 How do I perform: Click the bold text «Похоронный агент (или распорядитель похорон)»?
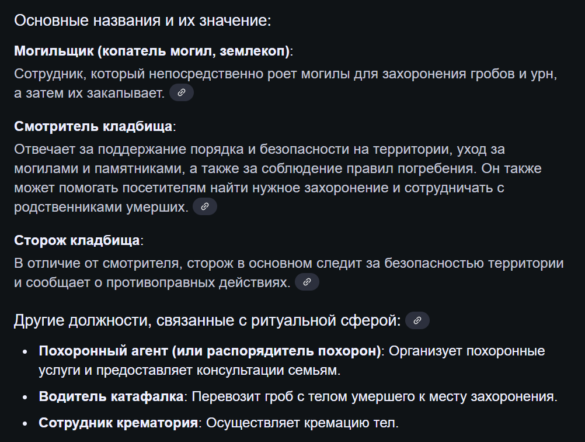[210, 351]
